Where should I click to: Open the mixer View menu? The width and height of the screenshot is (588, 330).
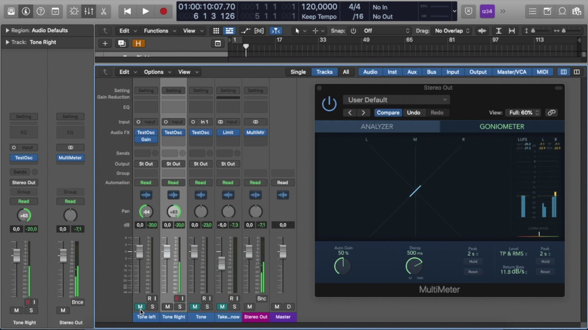click(188, 72)
